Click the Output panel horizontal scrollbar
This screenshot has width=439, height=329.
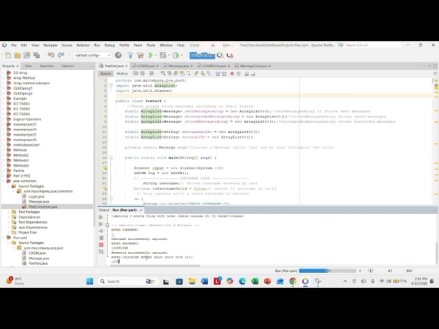pyautogui.click(x=156, y=266)
